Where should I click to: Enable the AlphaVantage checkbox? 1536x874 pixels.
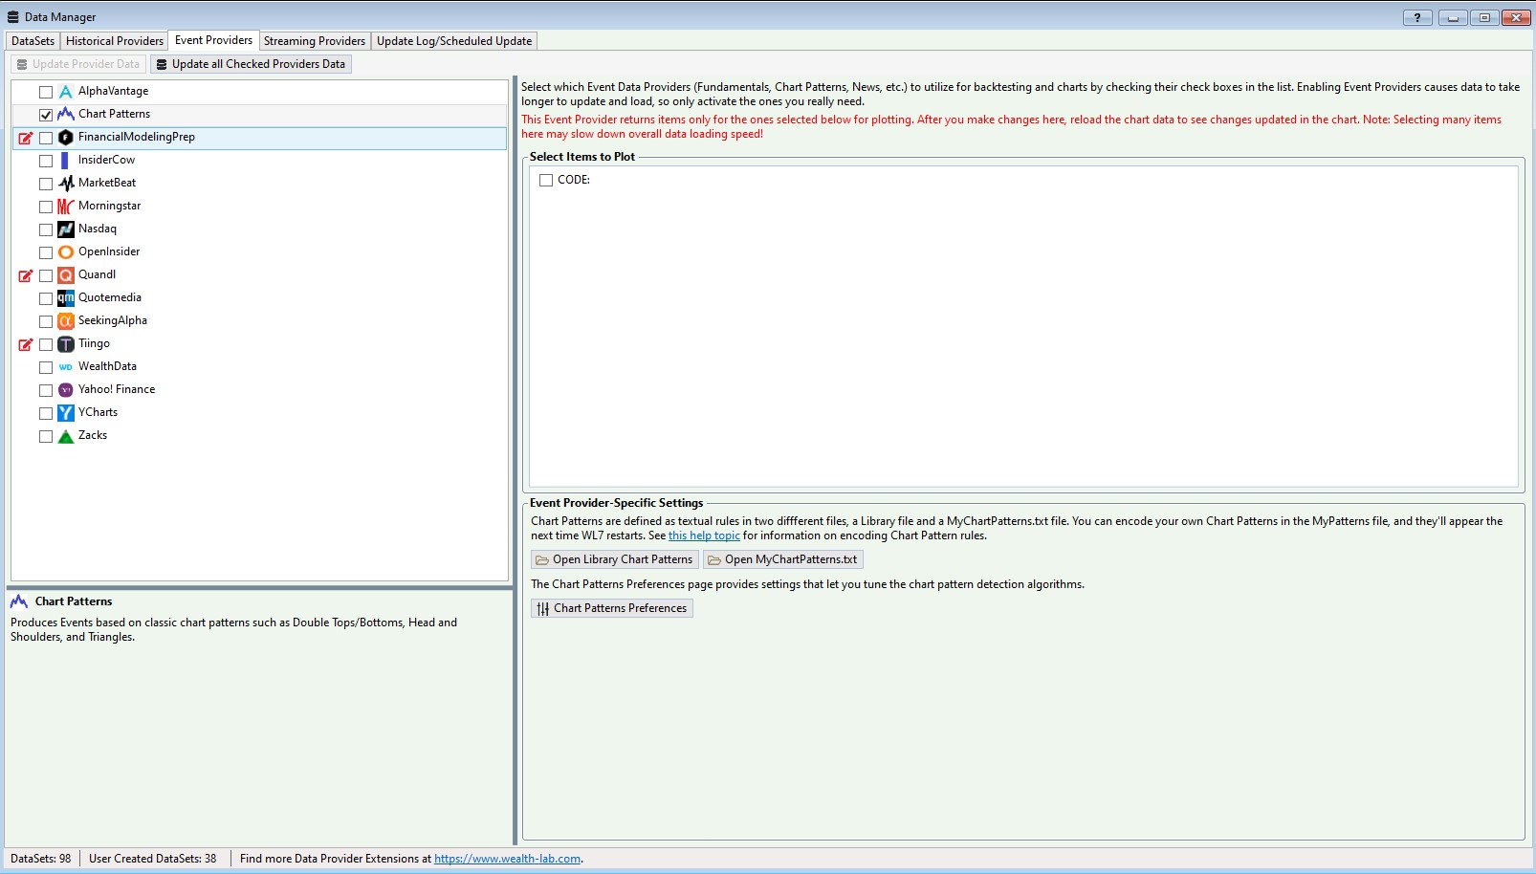[x=46, y=92]
